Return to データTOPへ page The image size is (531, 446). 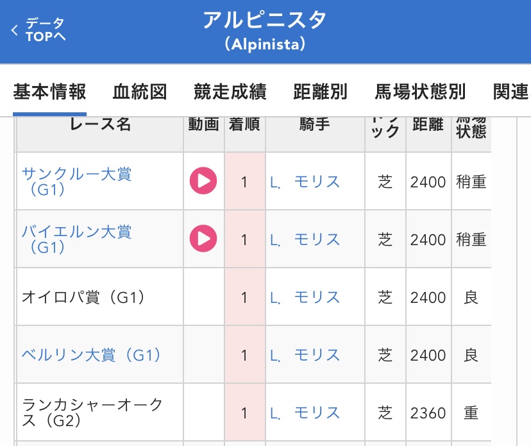[45, 30]
